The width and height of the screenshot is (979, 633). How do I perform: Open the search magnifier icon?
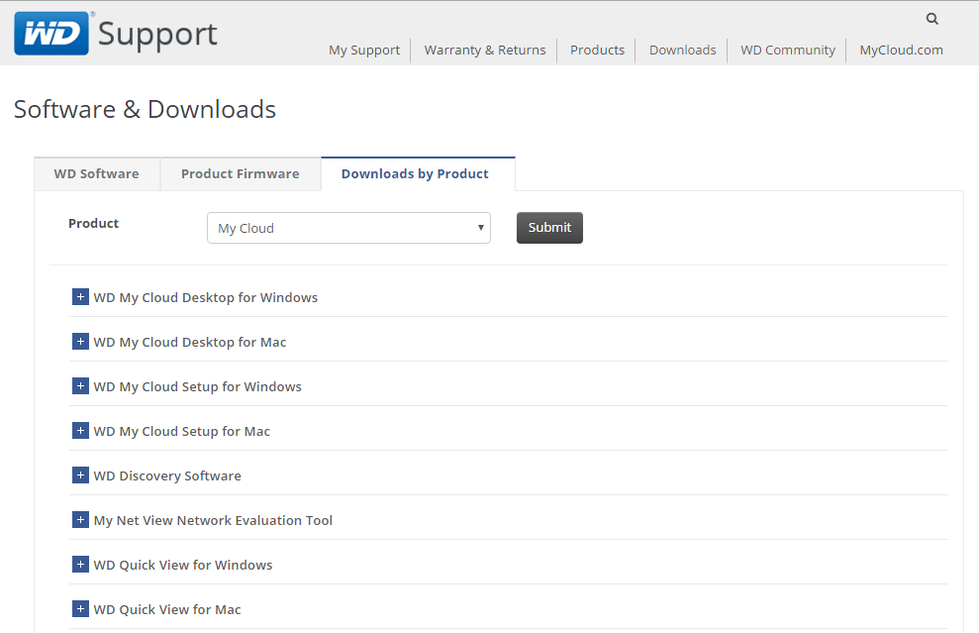click(x=932, y=19)
